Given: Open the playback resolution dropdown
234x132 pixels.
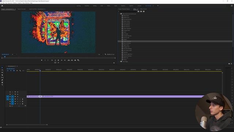Looking at the screenshot, I should (x=101, y=54).
